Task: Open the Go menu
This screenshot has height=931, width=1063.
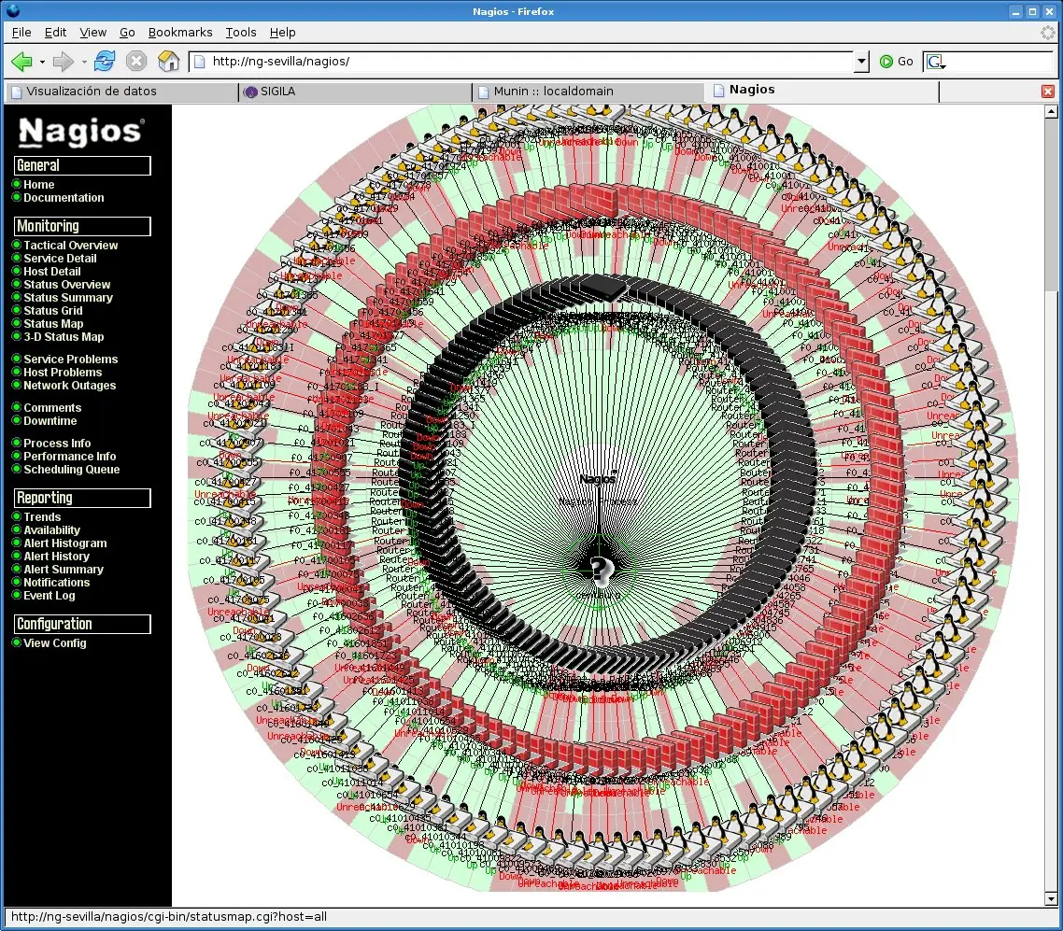Action: 127,33
